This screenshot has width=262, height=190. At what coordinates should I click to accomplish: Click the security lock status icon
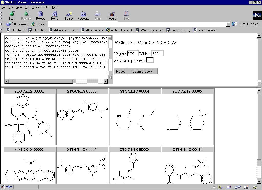click(x=2, y=187)
